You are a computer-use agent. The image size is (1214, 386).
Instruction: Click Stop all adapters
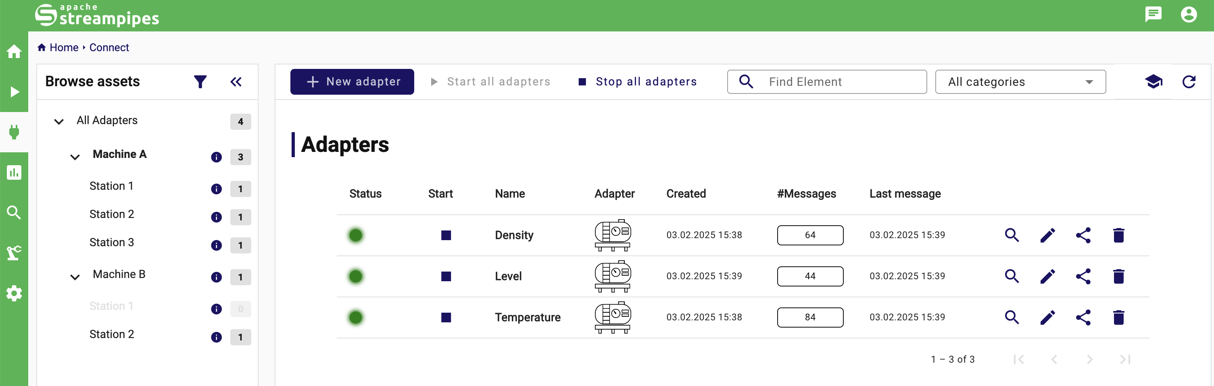638,82
